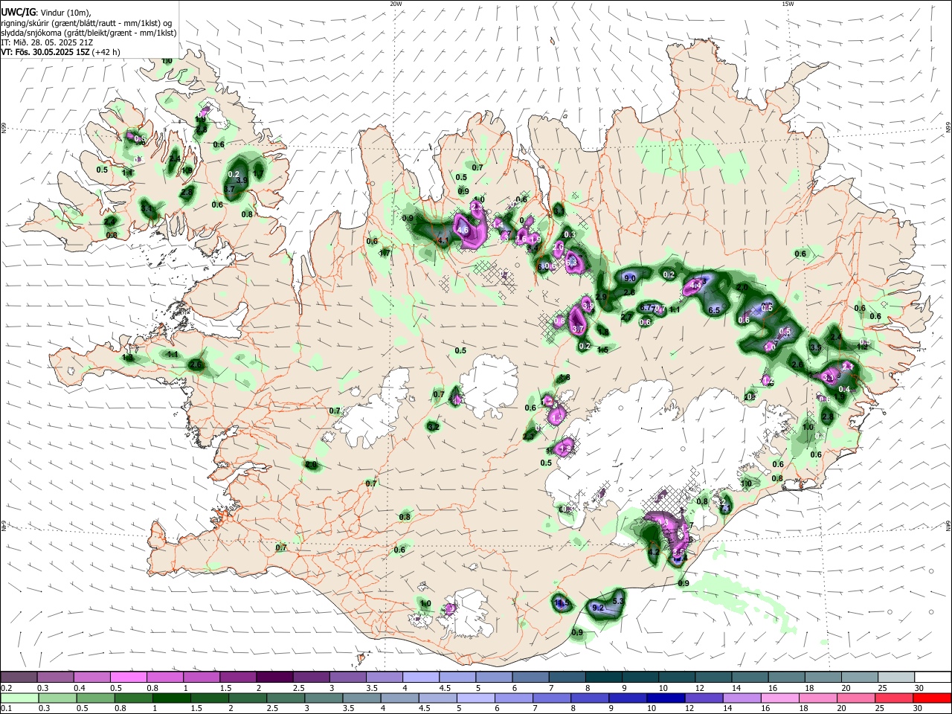Image resolution: width=952 pixels, height=714 pixels.
Task: Click the 20W longitude label at the top
Action: click(396, 4)
